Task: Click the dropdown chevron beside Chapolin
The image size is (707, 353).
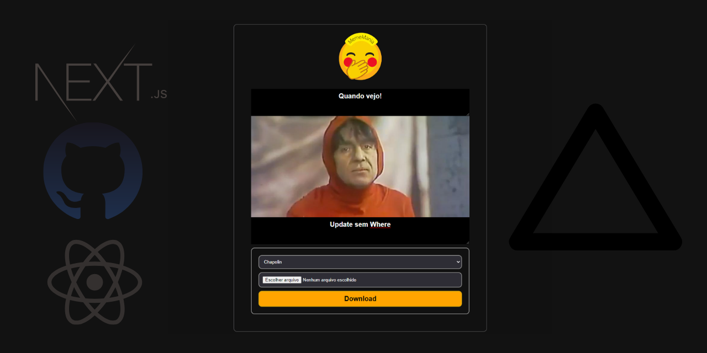Action: click(457, 261)
